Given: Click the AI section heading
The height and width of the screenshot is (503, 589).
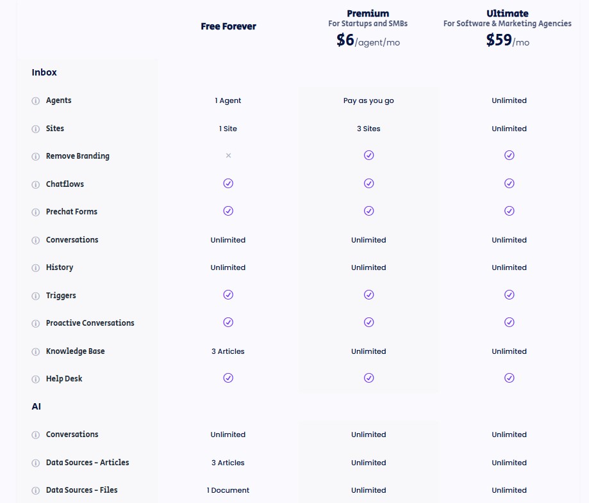Looking at the screenshot, I should [x=37, y=406].
